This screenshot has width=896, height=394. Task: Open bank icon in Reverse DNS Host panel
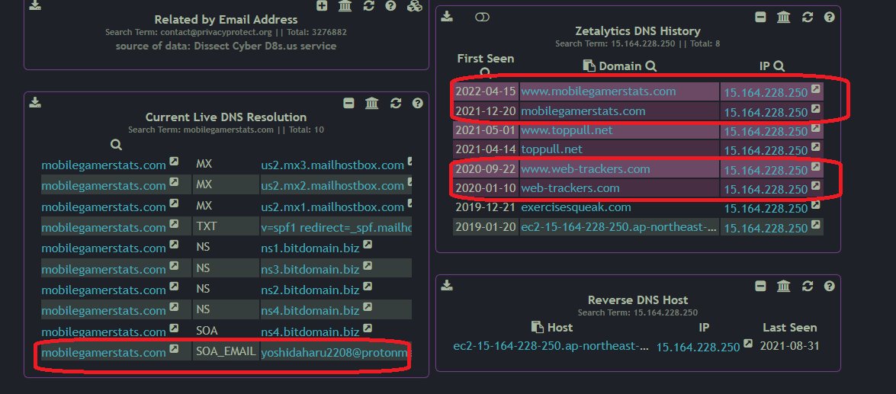click(784, 286)
